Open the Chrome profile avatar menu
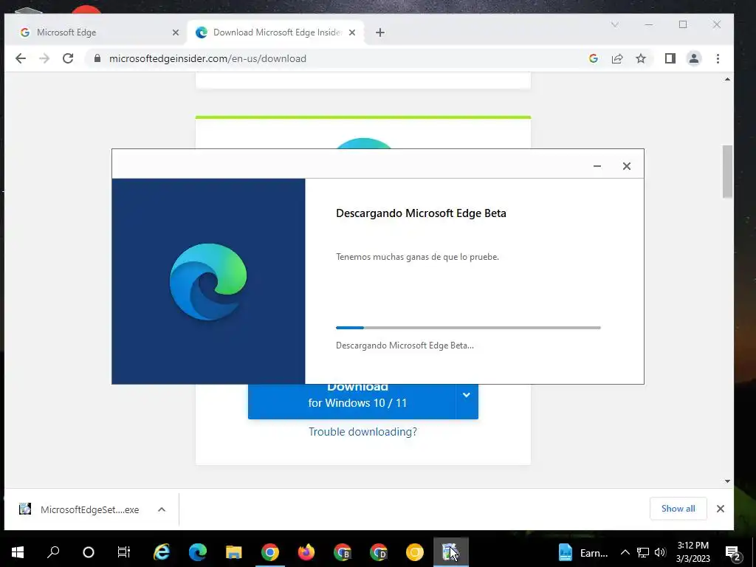Viewport: 756px width, 567px height. point(694,58)
